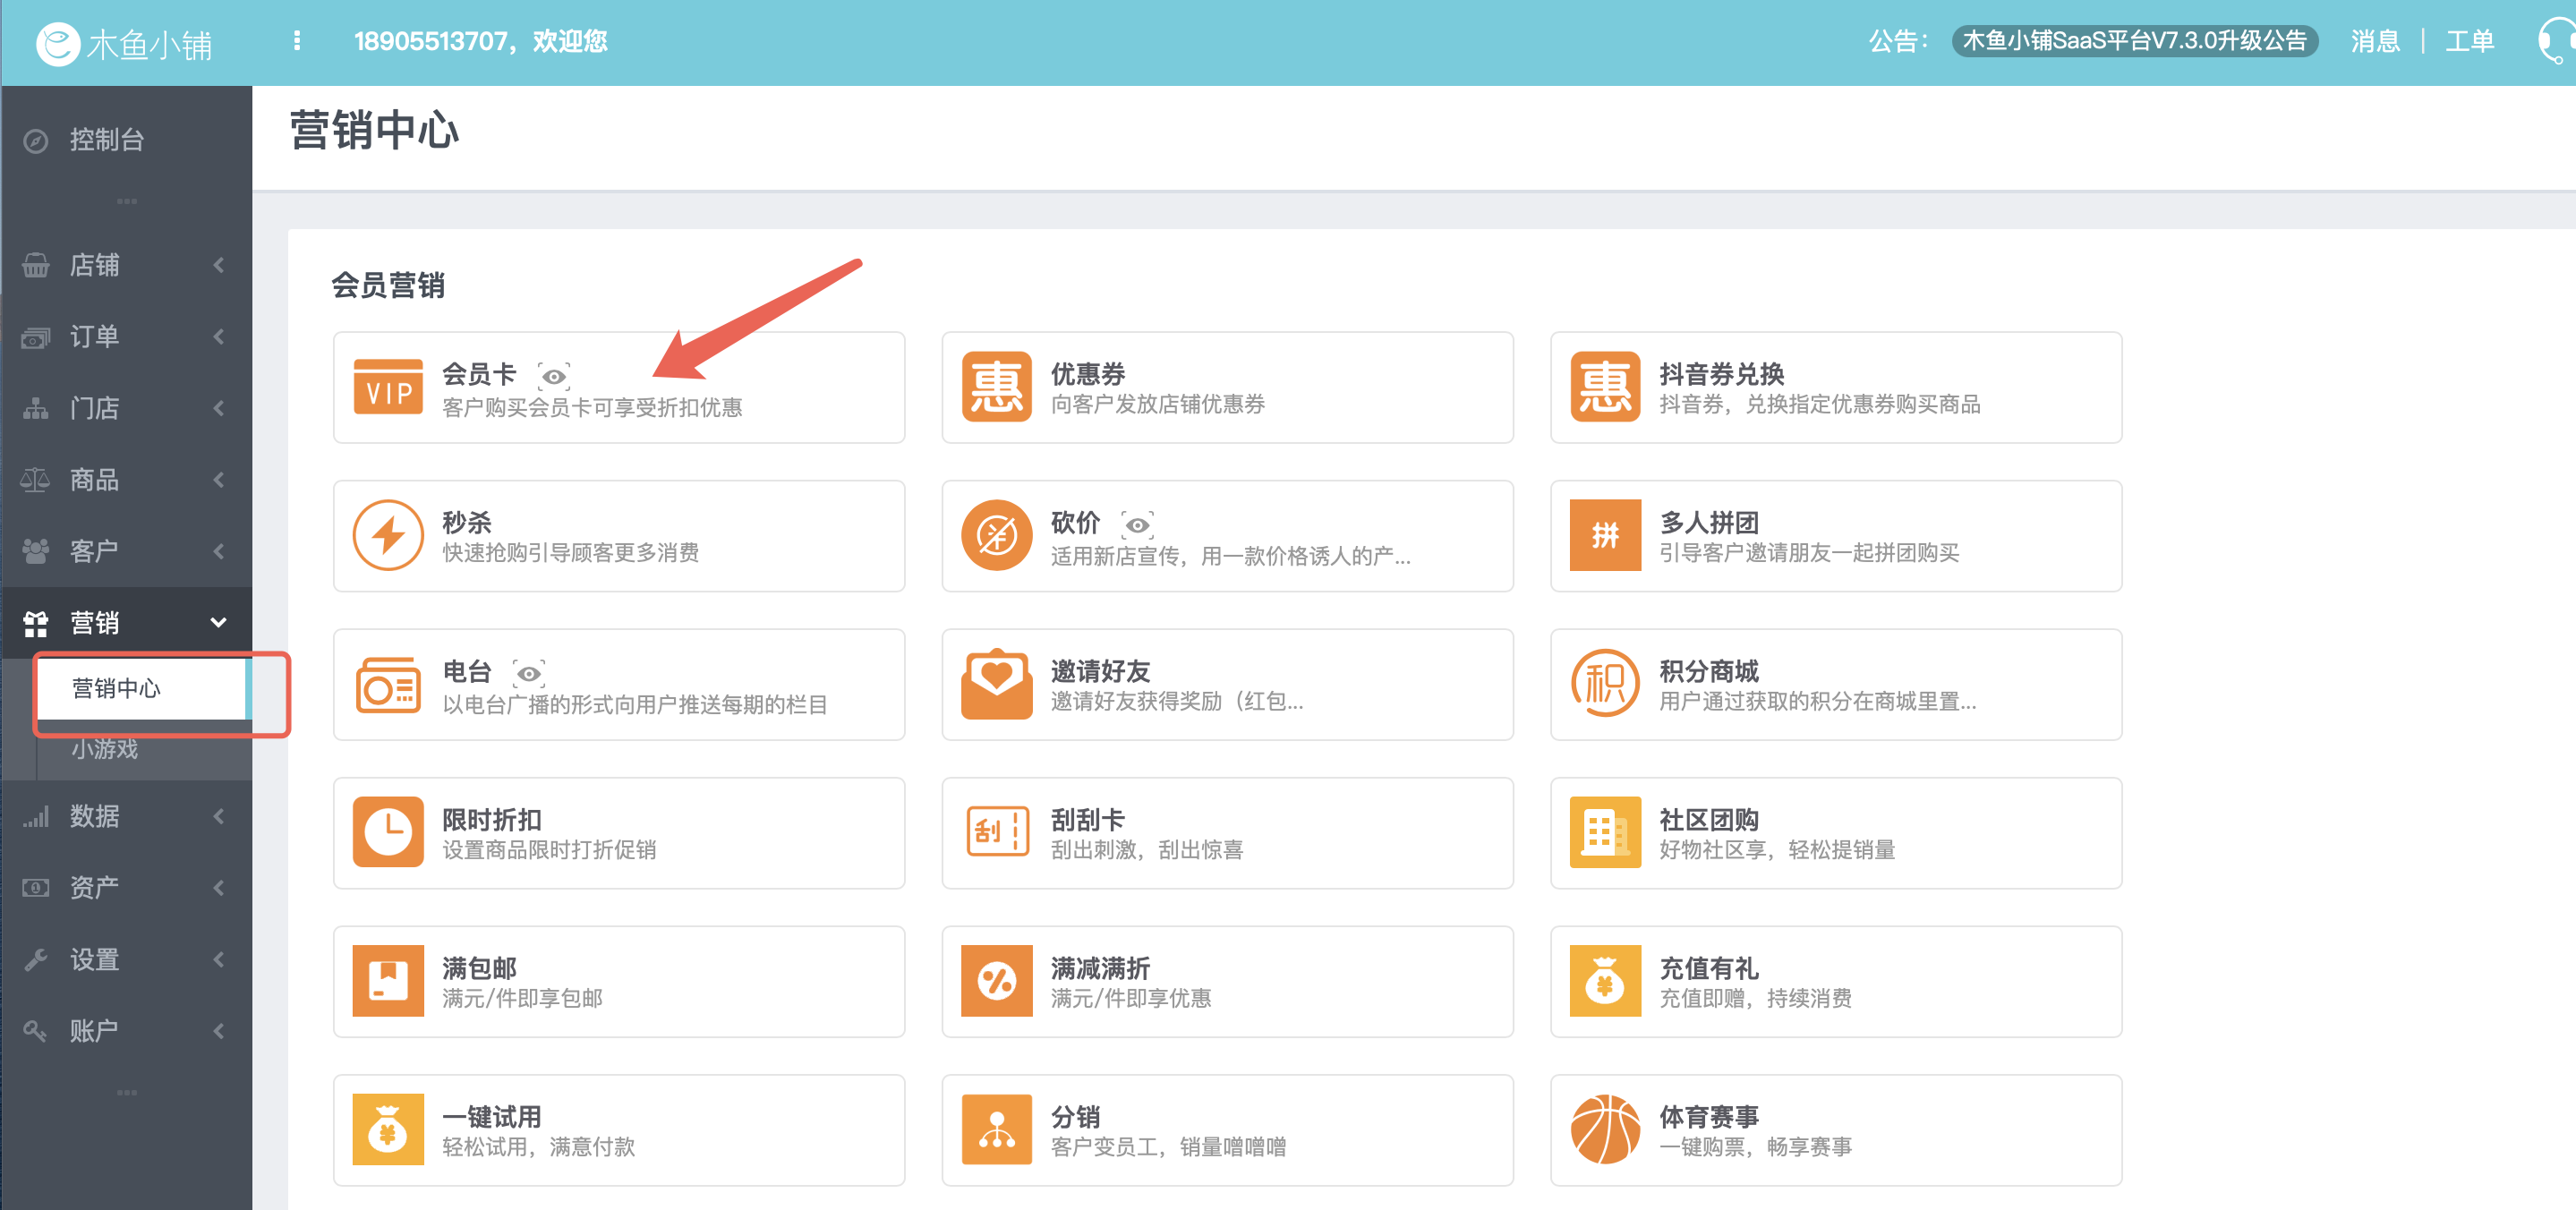2576x1210 pixels.
Task: Click the 积分商城 积 icon
Action: 1605,684
